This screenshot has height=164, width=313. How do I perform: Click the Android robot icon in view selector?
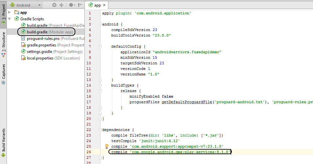pos(12,5)
